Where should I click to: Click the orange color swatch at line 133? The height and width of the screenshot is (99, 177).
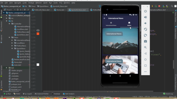click(38, 34)
